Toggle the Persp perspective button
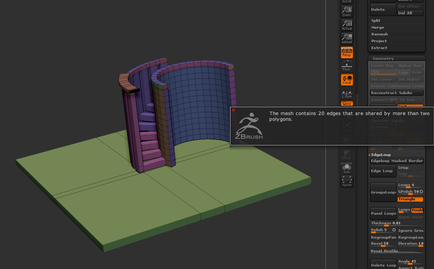This screenshot has width=434, height=269. click(347, 52)
